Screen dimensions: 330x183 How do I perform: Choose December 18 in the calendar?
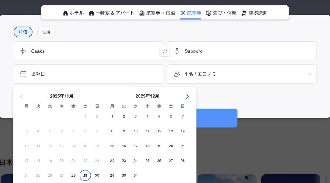tap(147, 146)
